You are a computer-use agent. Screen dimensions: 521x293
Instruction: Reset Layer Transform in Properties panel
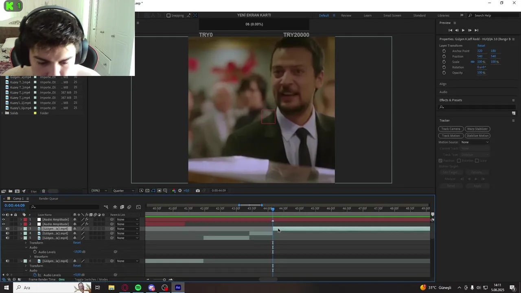[x=481, y=46]
